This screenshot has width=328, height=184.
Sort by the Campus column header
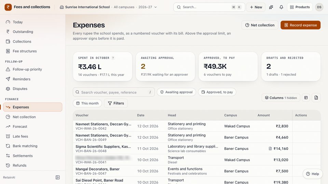click(231, 115)
